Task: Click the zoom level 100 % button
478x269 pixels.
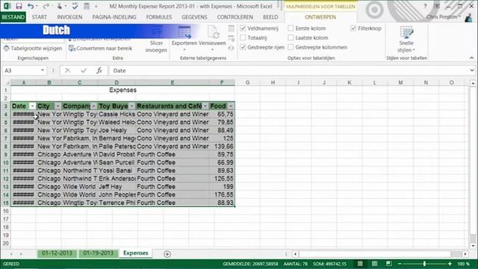Action: click(463, 264)
